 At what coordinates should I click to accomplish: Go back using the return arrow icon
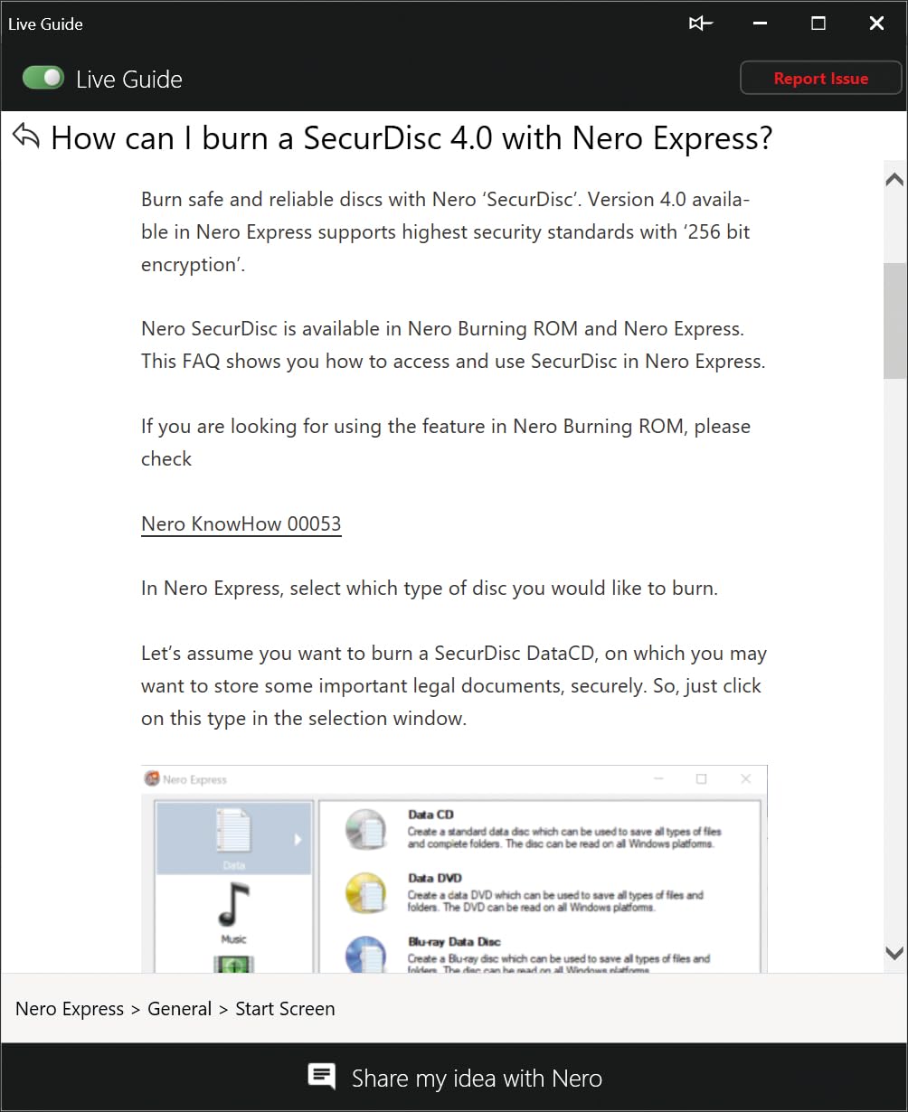click(26, 137)
